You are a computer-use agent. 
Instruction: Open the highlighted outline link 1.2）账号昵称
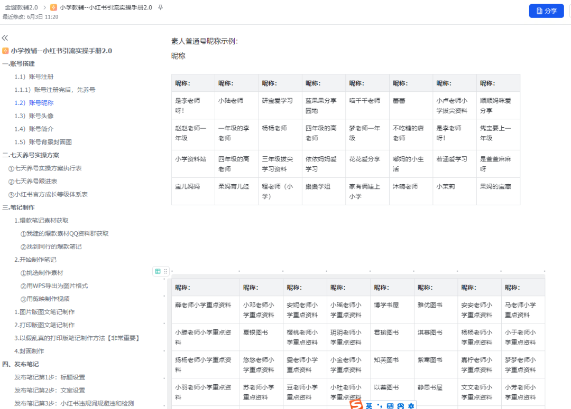coord(34,102)
